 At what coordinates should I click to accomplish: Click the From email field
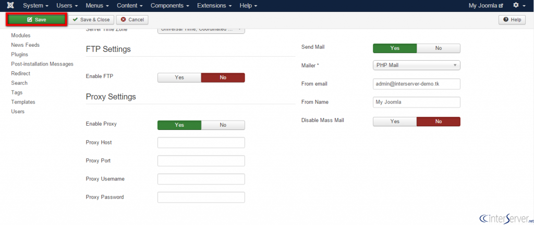[417, 84]
